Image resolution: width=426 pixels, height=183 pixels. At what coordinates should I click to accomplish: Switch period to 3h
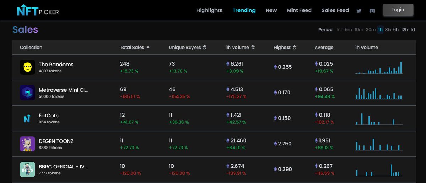388,30
